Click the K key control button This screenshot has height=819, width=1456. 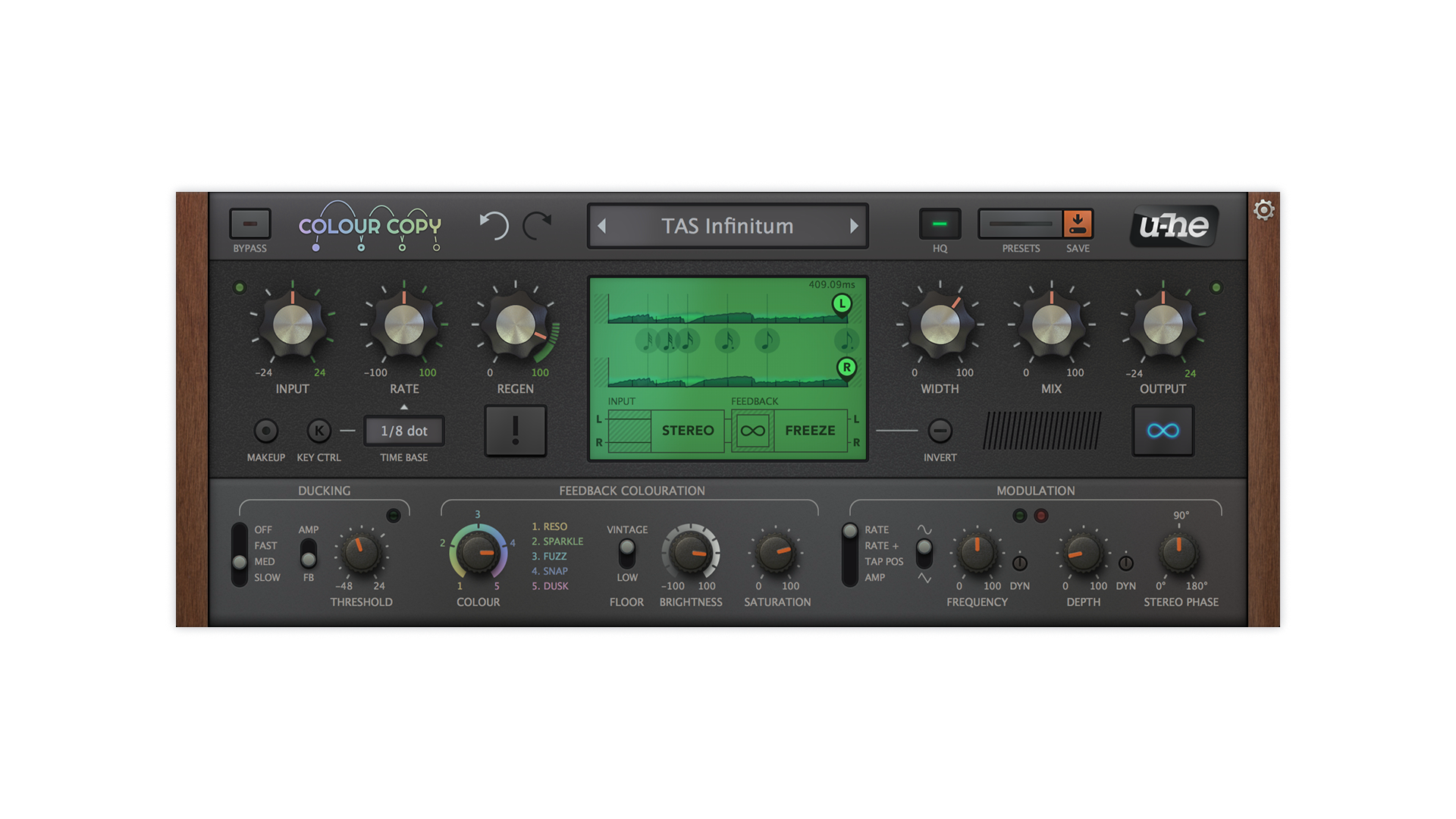(319, 431)
